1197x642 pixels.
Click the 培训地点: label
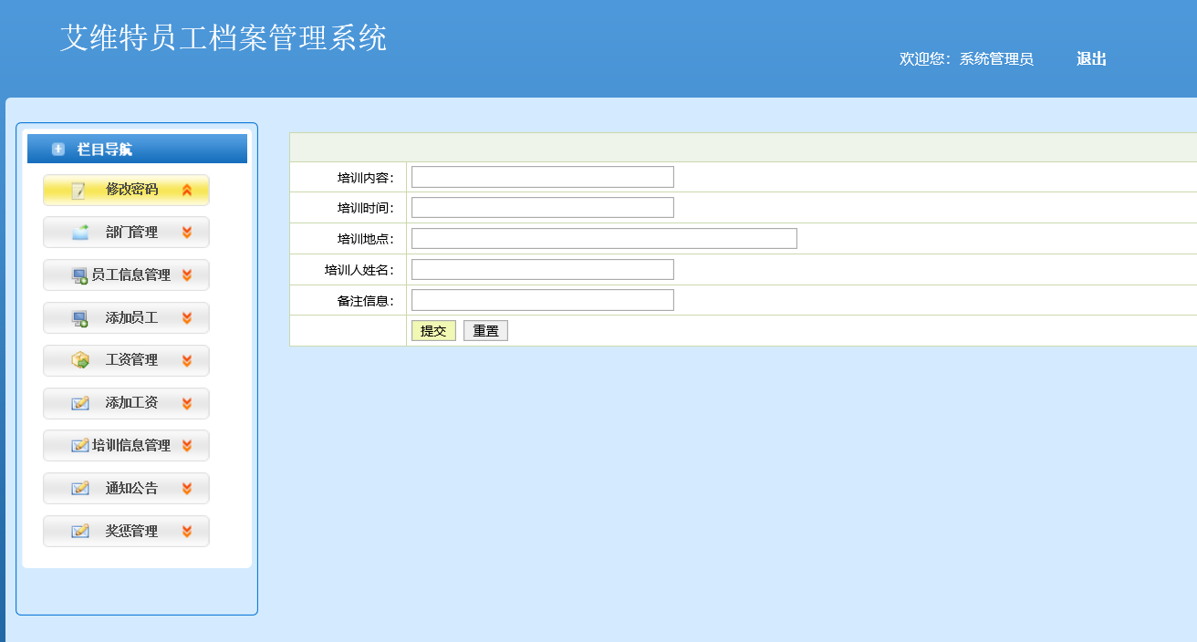[x=366, y=240]
